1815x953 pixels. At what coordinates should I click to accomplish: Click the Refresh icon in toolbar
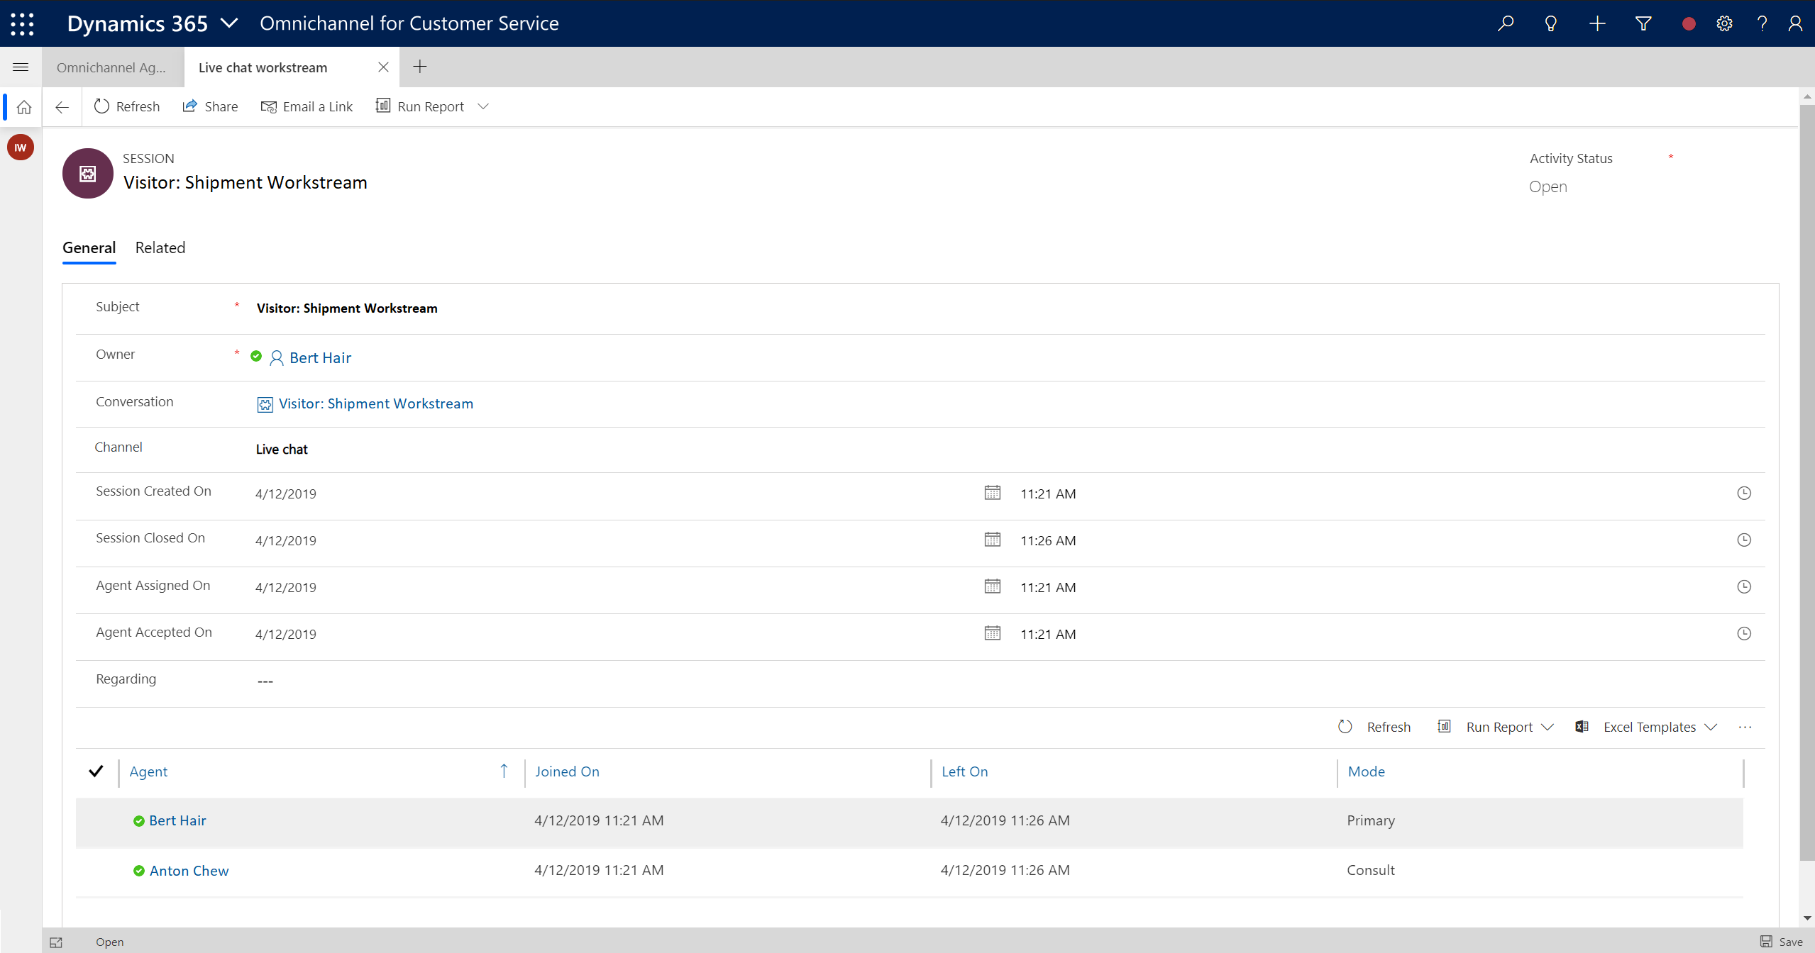coord(101,106)
